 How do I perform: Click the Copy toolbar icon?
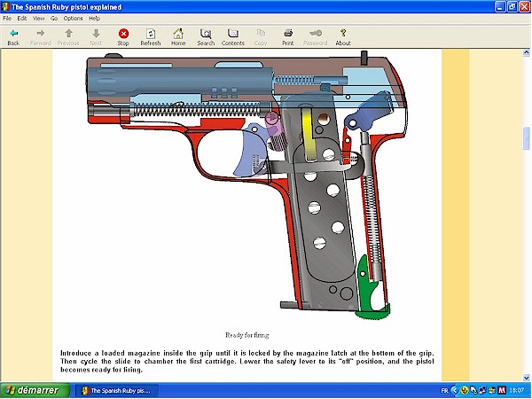(x=261, y=37)
